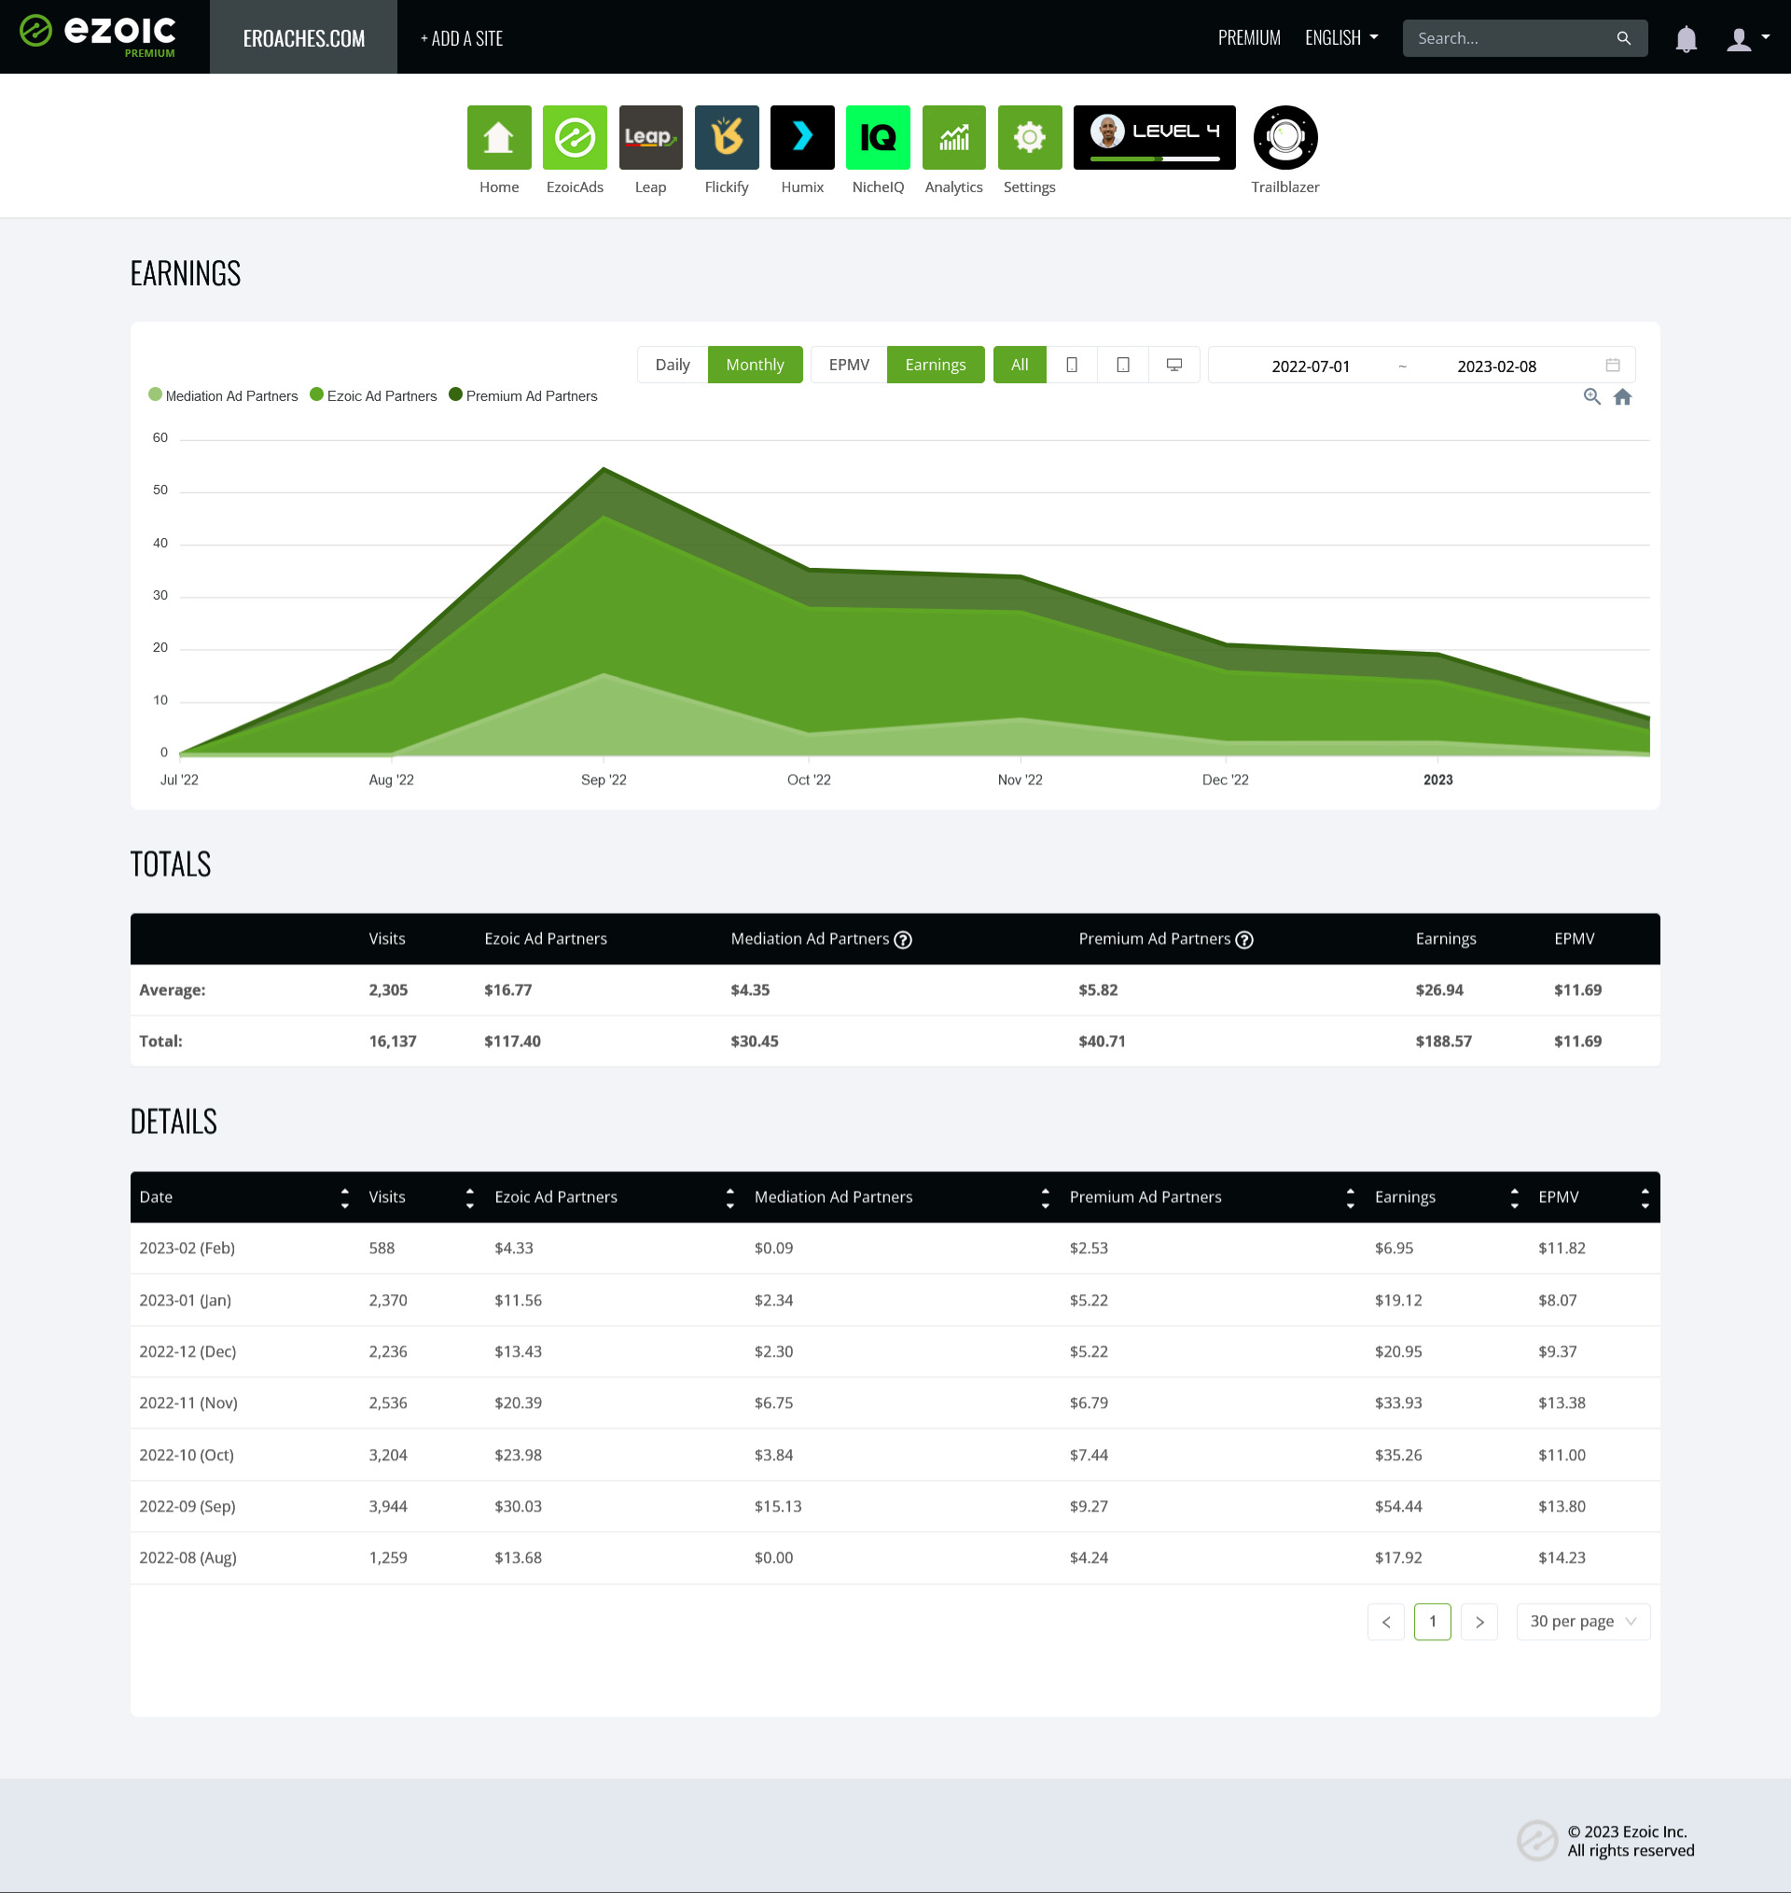This screenshot has height=1893, width=1791.
Task: Click the 16,137 total visits value
Action: point(393,1042)
